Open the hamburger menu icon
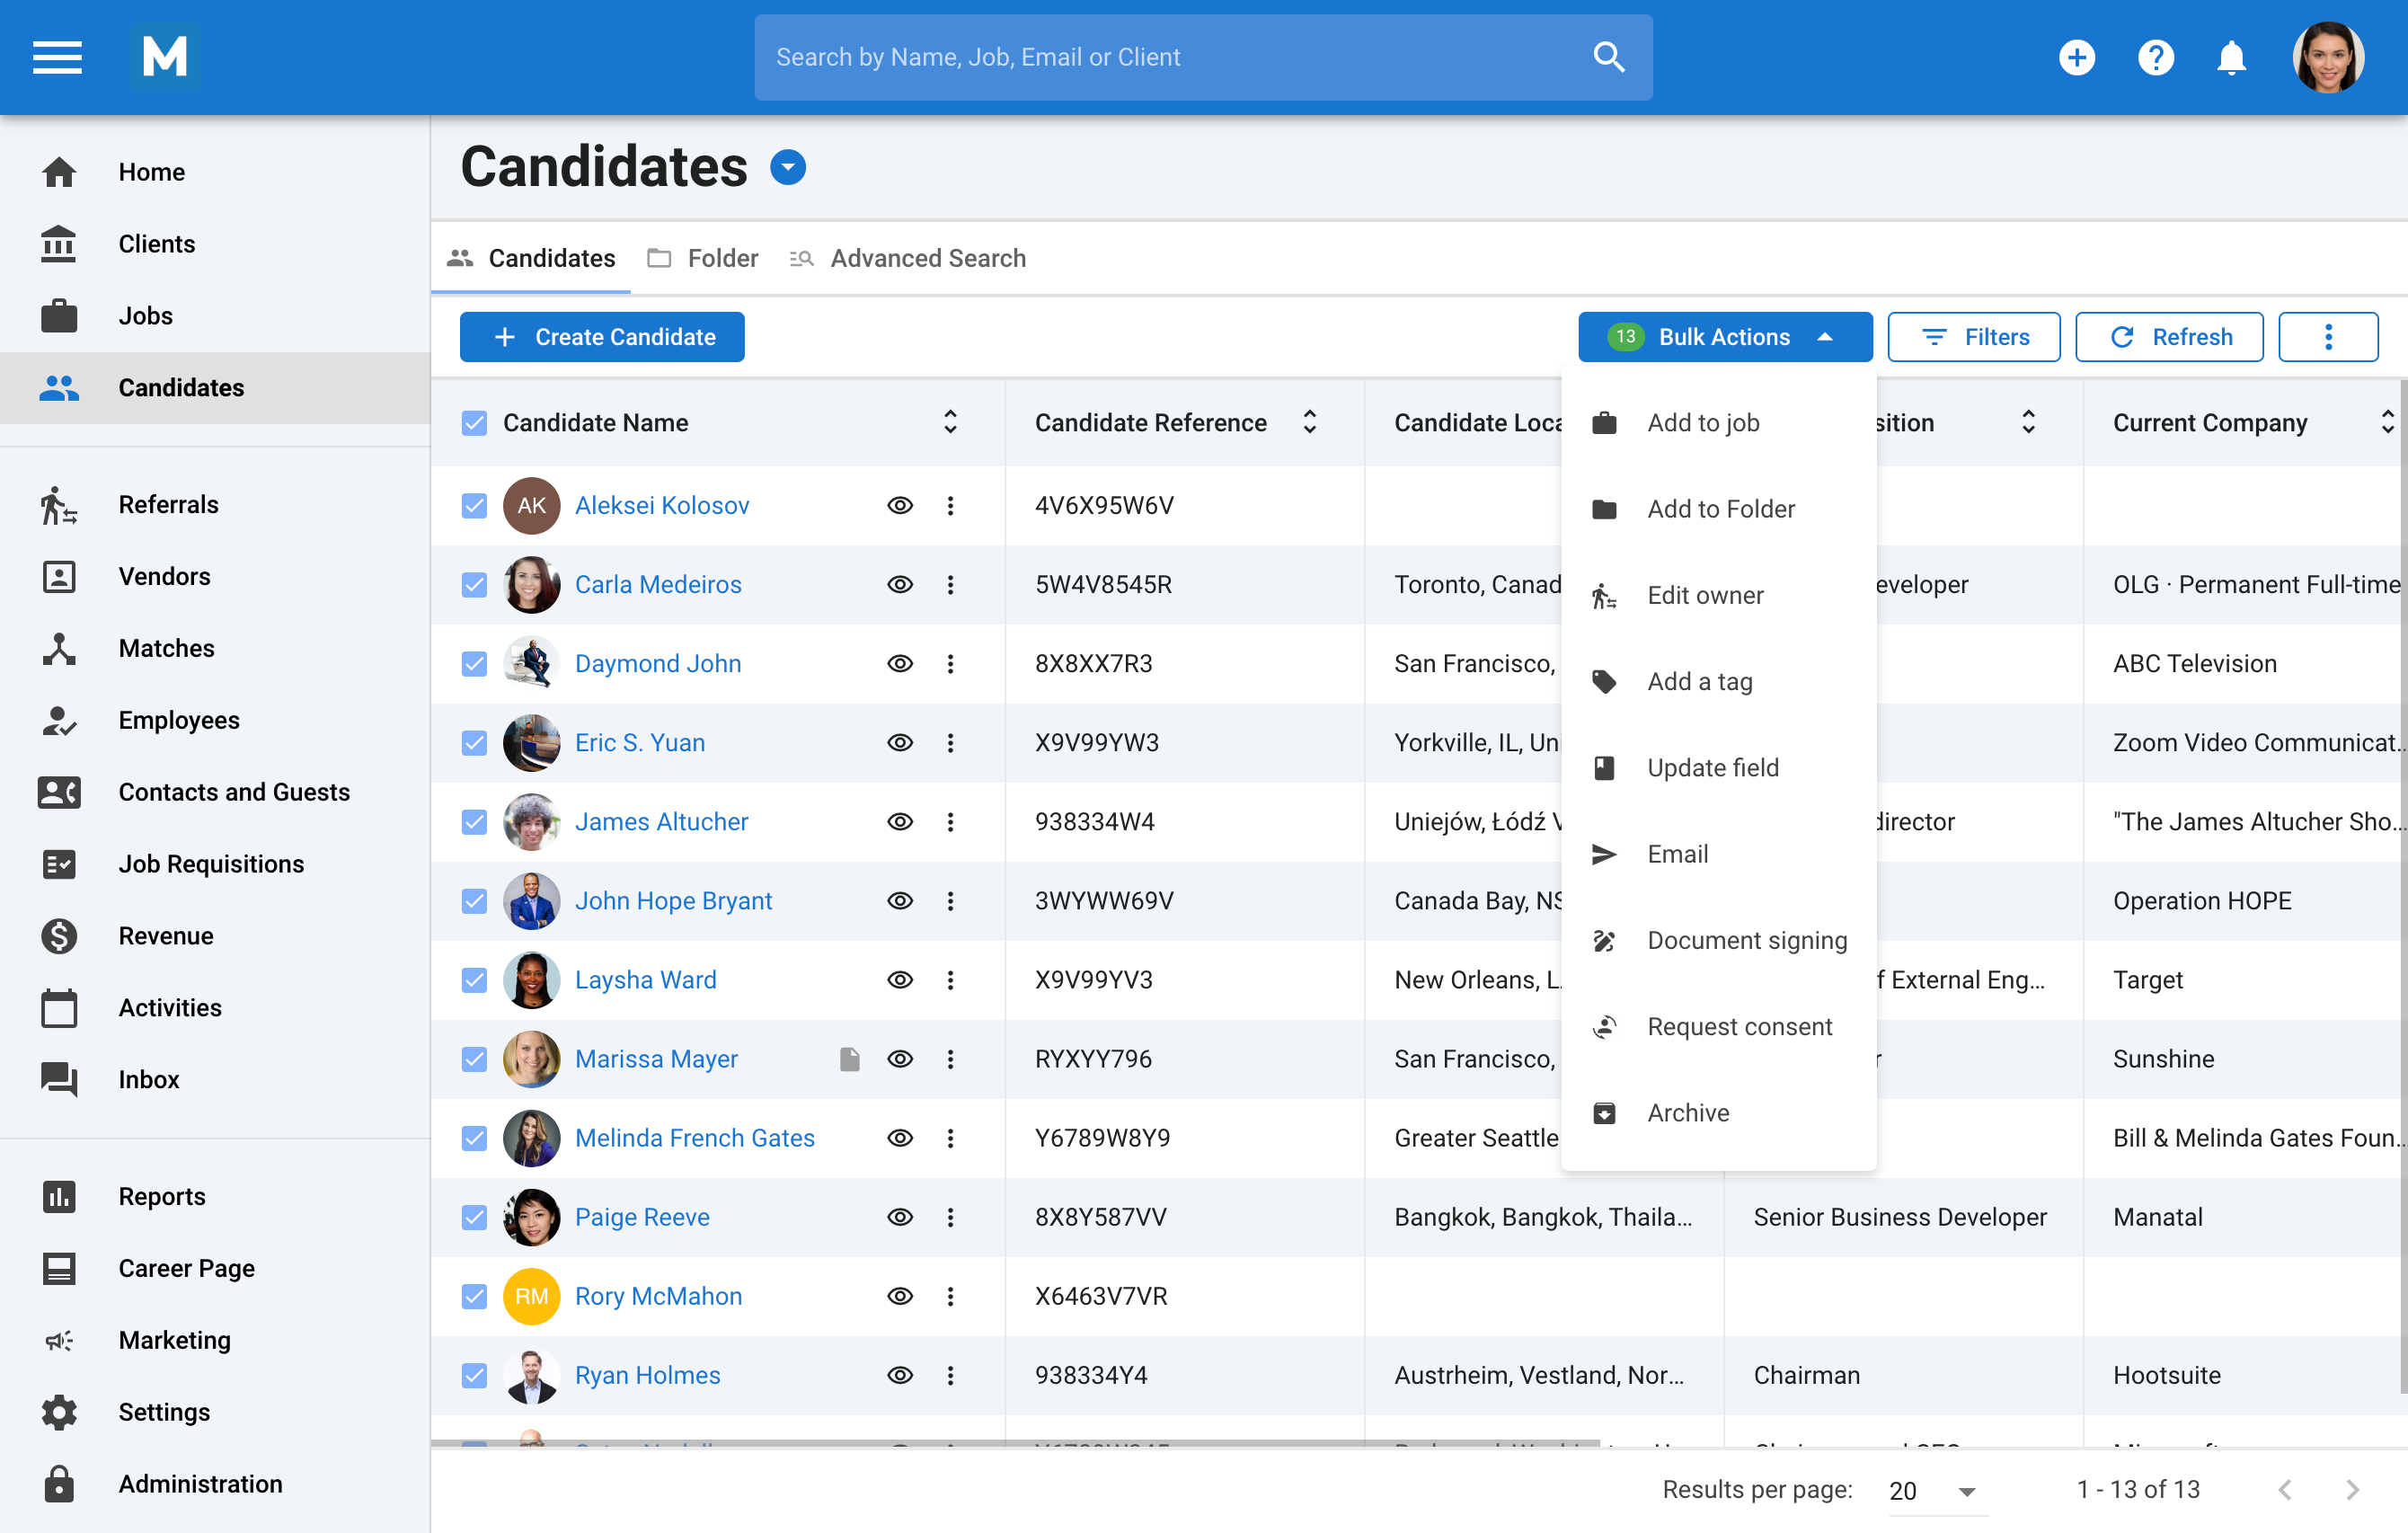Viewport: 2408px width, 1533px height. (x=57, y=57)
